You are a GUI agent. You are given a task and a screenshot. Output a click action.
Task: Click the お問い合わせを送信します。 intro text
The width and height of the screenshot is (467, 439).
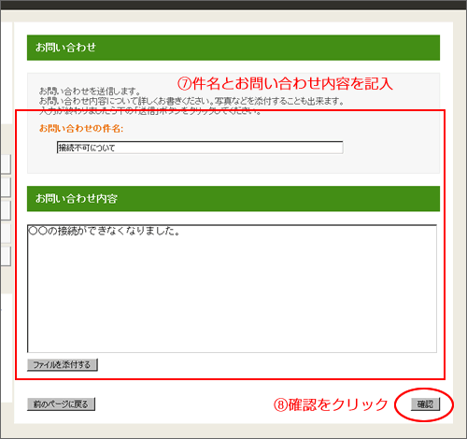pyautogui.click(x=90, y=92)
